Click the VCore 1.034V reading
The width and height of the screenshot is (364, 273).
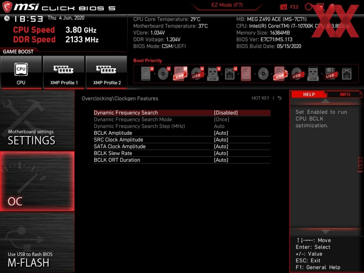[149, 33]
